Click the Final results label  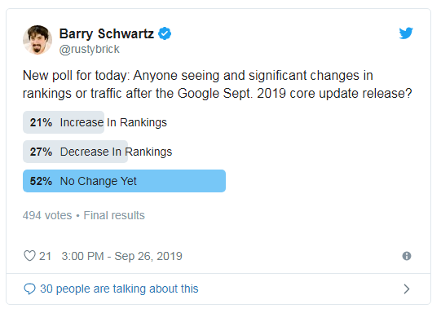tap(114, 215)
